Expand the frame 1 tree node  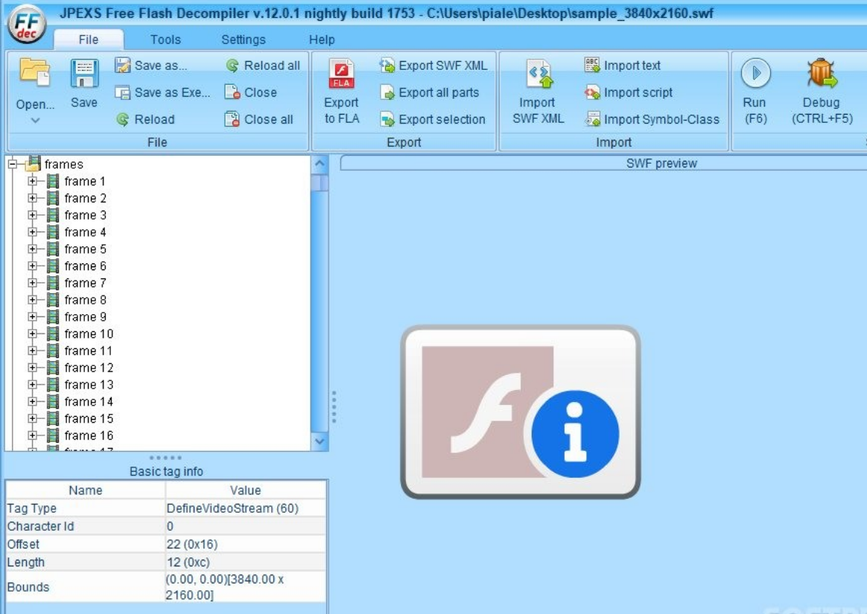pos(34,181)
